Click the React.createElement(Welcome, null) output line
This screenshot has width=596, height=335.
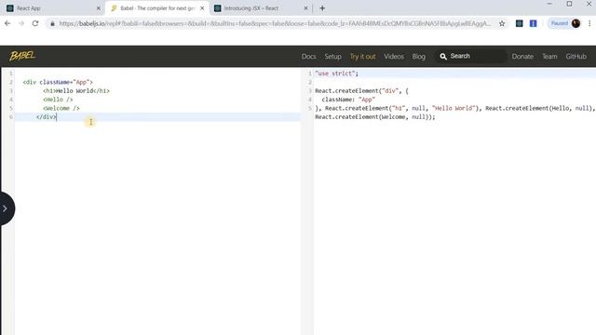pos(374,117)
